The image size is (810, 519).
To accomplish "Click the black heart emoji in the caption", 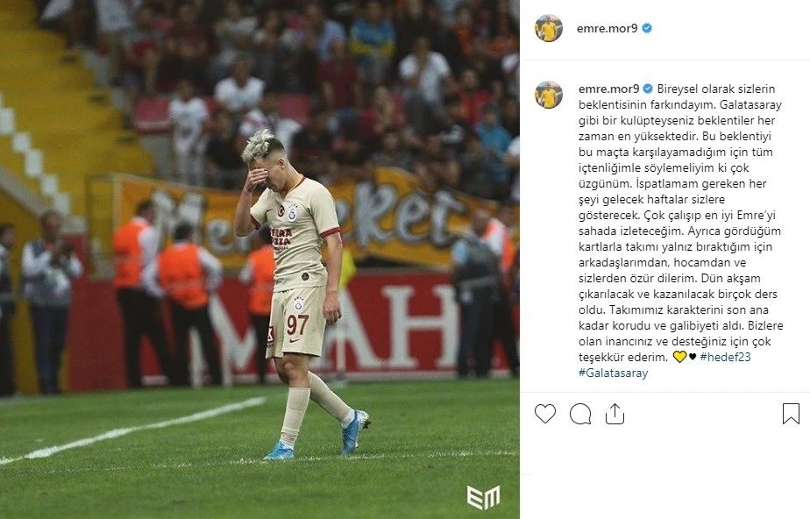I will pyautogui.click(x=693, y=357).
